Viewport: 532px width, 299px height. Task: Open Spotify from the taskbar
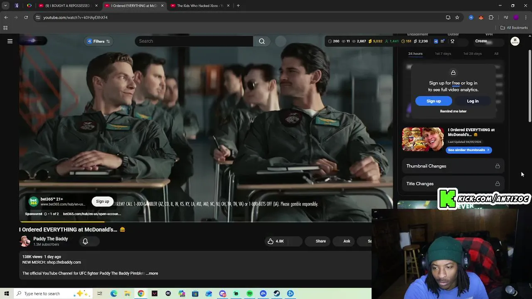pyautogui.click(x=249, y=294)
